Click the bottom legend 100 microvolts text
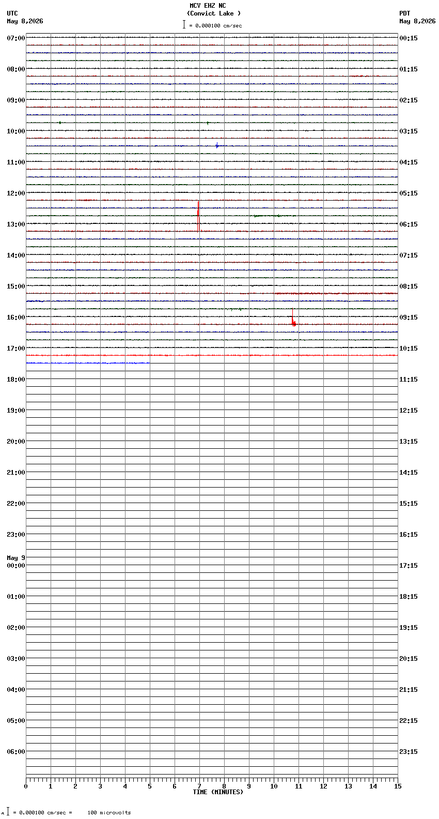Image resolution: width=439 pixels, height=819 pixels. pos(109,813)
